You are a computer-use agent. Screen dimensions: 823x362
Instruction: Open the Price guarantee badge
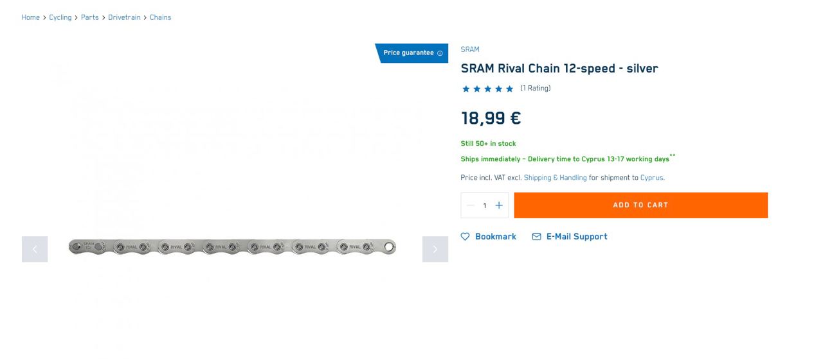tap(408, 53)
